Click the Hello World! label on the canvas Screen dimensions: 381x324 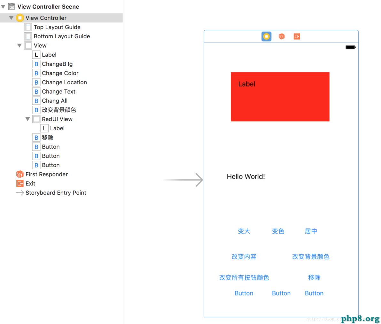[245, 176]
